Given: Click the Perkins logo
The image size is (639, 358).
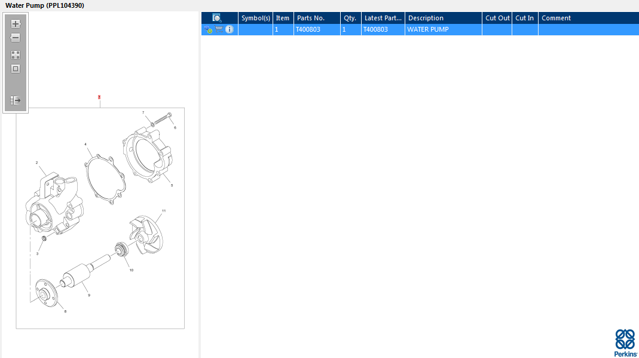Looking at the screenshot, I should (x=626, y=343).
